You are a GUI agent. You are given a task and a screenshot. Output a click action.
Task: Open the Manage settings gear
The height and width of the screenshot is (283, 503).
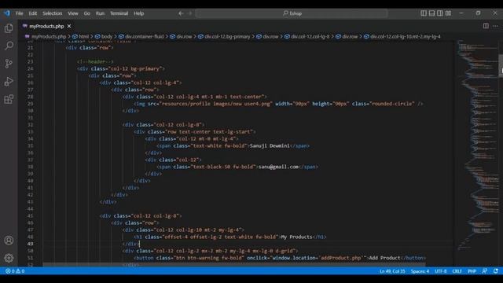[x=9, y=258]
